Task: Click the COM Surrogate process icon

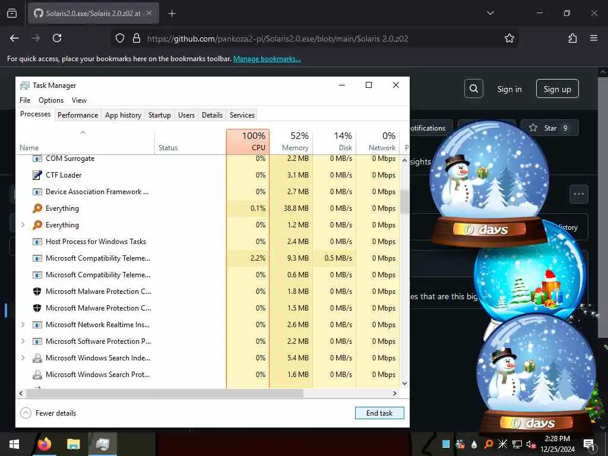Action: tap(37, 158)
